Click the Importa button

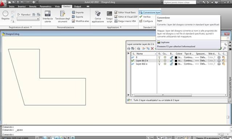pyautogui.click(x=78, y=13)
